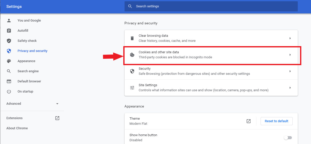Click the magnifier icon beside Search engine
Viewport: 311px width, 144px height.
(x=9, y=71)
